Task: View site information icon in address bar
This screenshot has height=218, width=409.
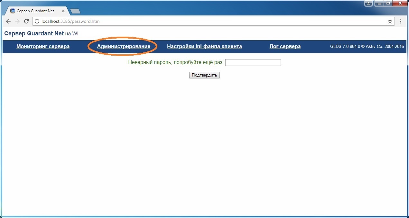Action: point(37,22)
